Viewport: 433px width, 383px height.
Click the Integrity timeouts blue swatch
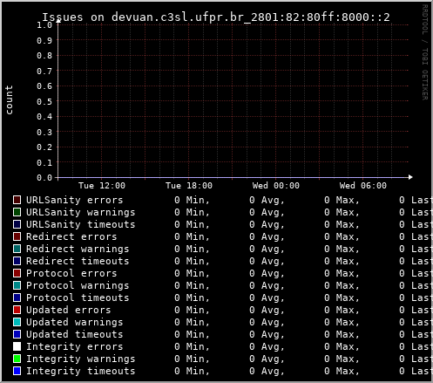tap(17, 371)
